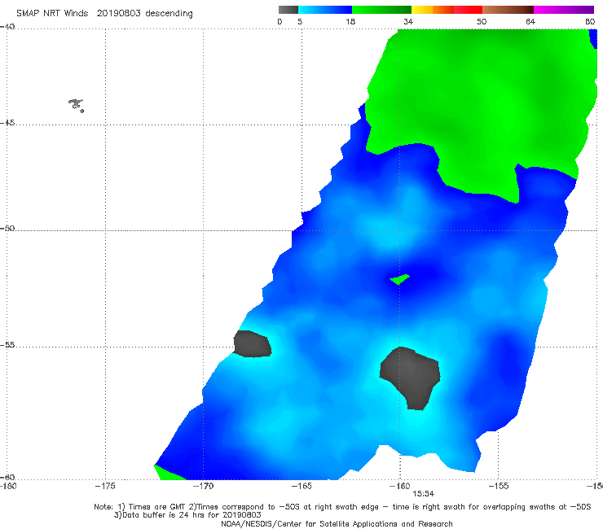603x529 pixels.
Task: Click the latitude label '-50'
Action: pos(7,228)
